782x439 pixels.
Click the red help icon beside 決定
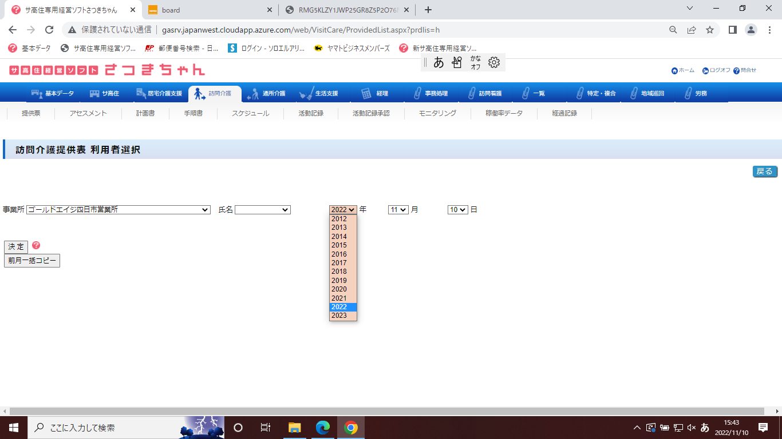tap(36, 245)
